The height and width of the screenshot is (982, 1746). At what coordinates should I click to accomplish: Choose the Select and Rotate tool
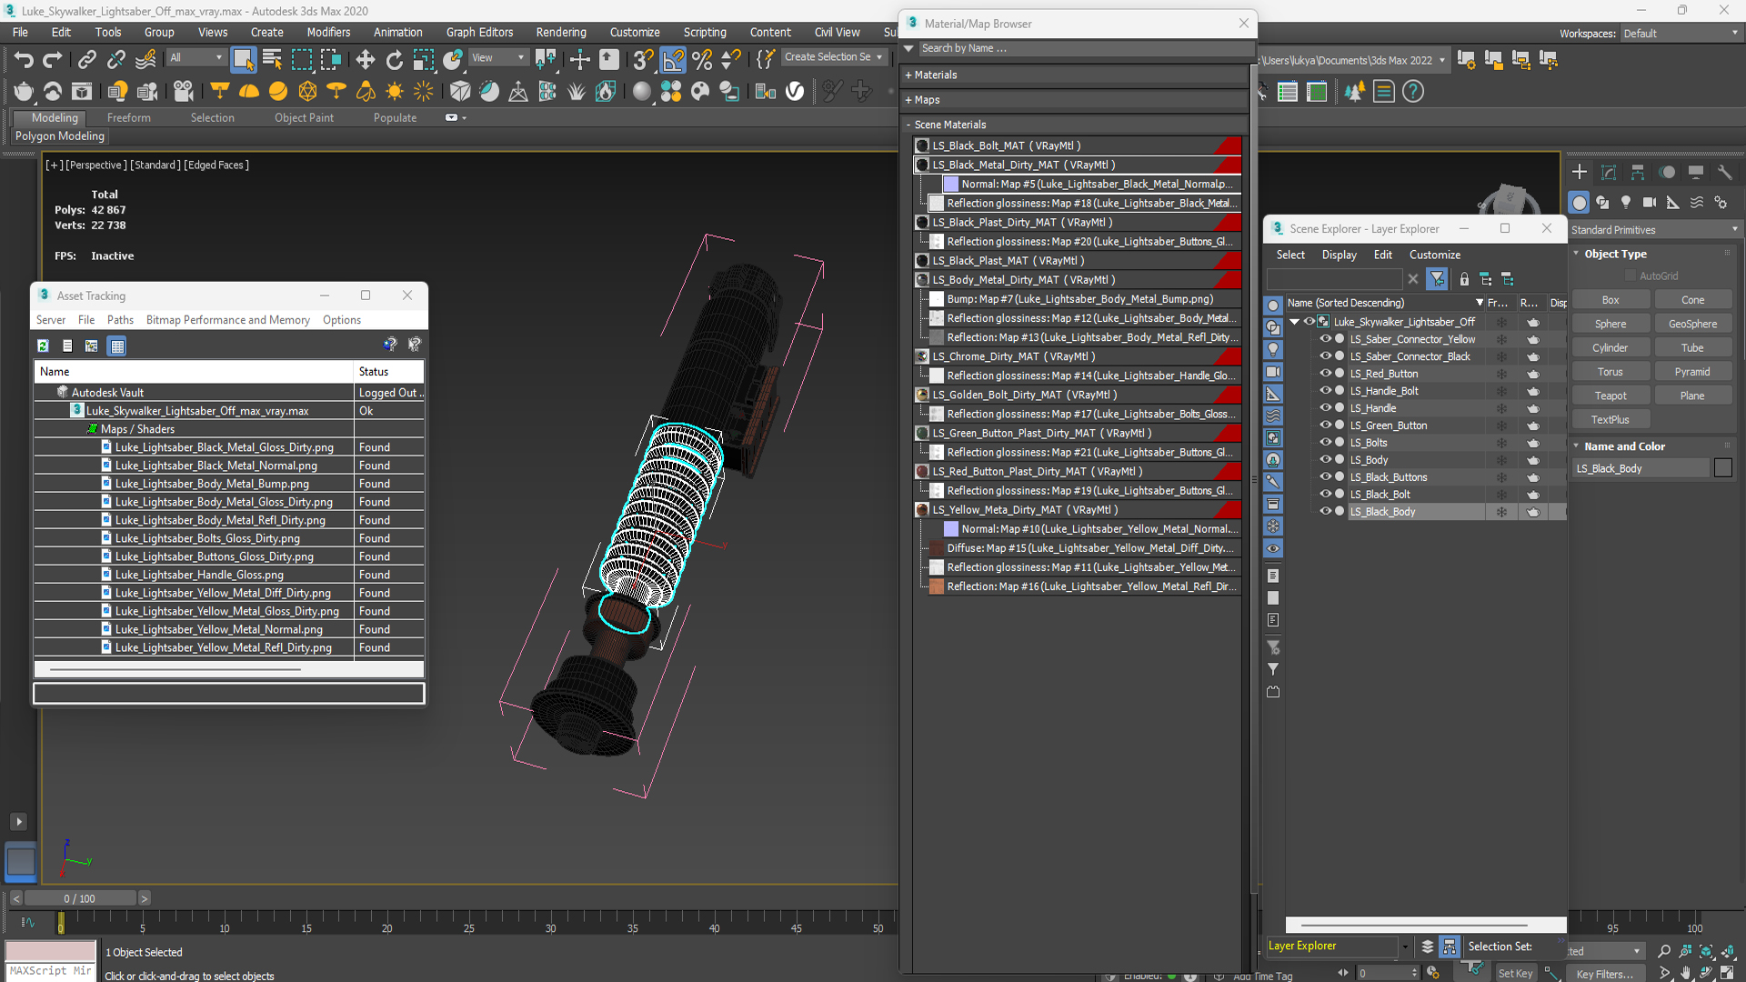coord(394,60)
